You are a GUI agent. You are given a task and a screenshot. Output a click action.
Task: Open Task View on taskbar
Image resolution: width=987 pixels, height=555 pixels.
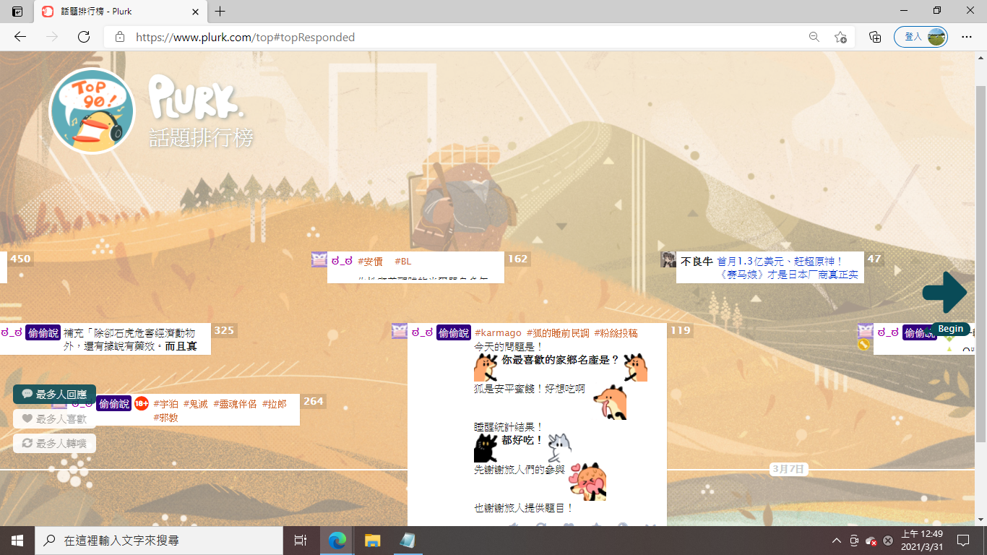point(301,540)
